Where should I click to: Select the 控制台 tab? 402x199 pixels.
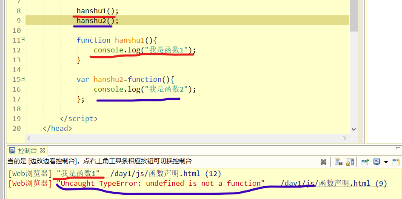[x=27, y=150]
